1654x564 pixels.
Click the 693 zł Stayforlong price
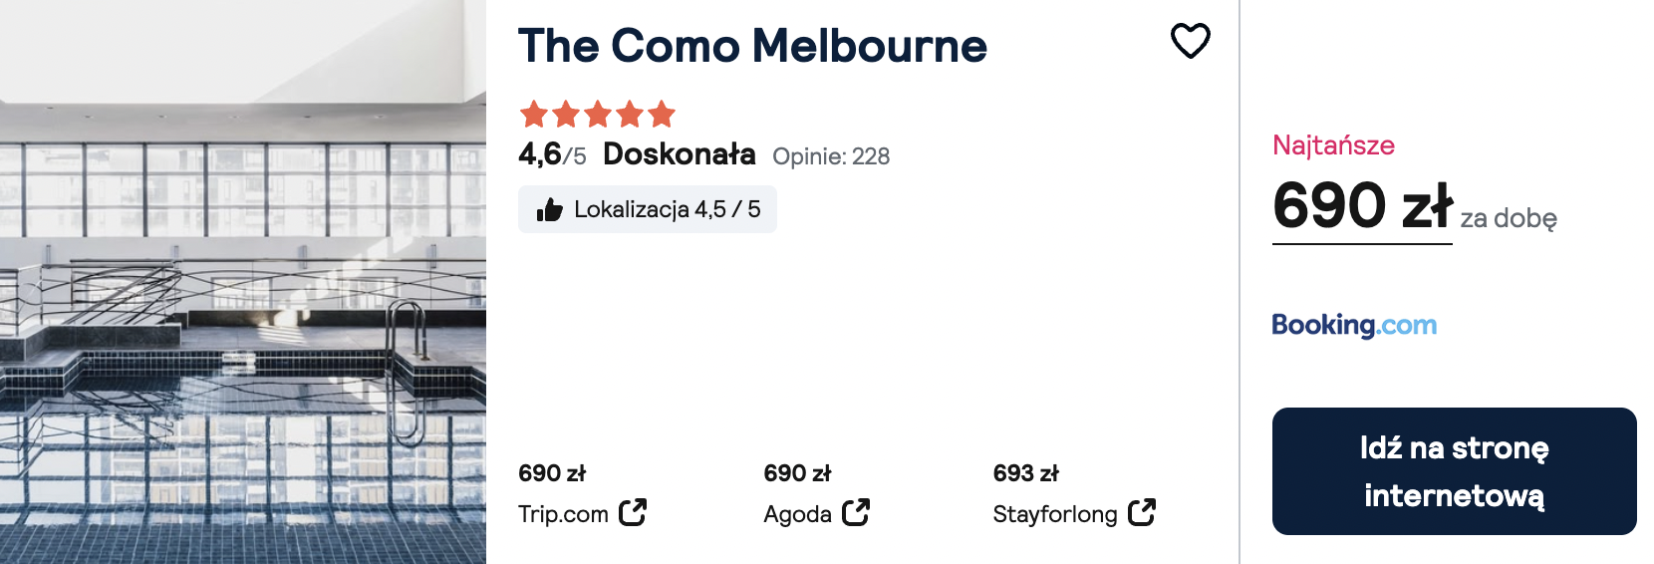(x=1025, y=473)
